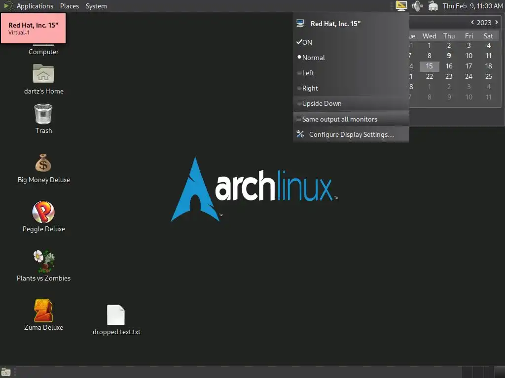
Task: Select day 22 in calendar
Action: tap(430, 76)
